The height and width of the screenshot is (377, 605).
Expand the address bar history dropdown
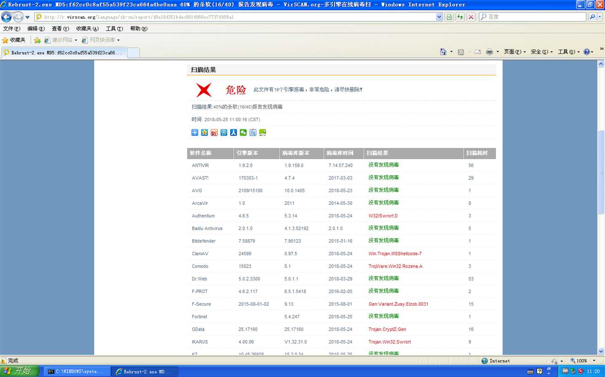tap(439, 17)
